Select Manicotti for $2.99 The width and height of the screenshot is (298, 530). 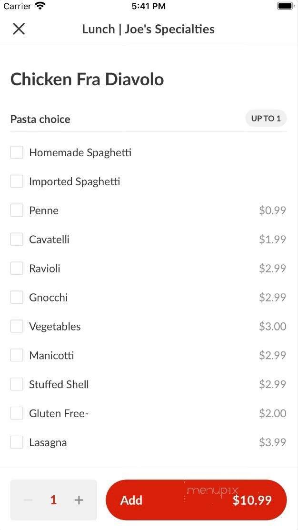pyautogui.click(x=17, y=355)
